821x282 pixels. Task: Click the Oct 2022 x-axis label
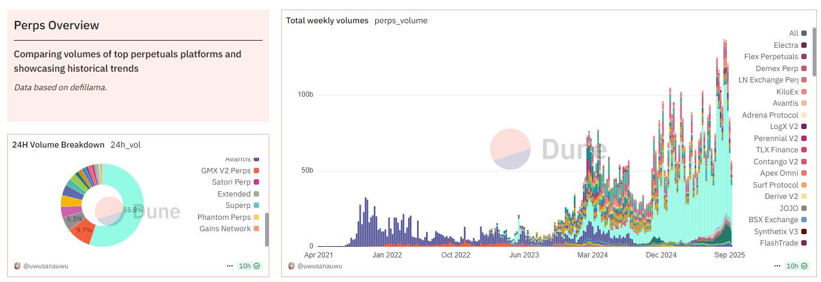[x=456, y=255]
